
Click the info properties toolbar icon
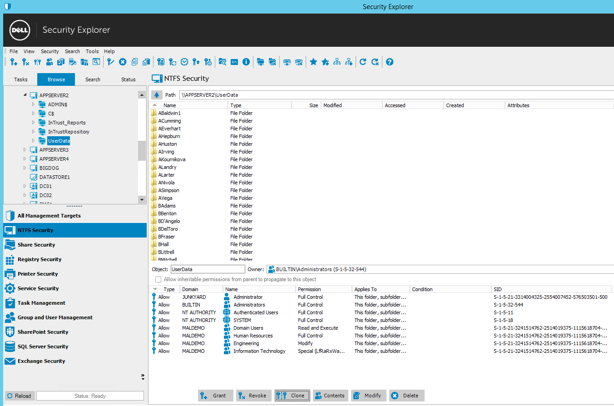click(x=246, y=62)
